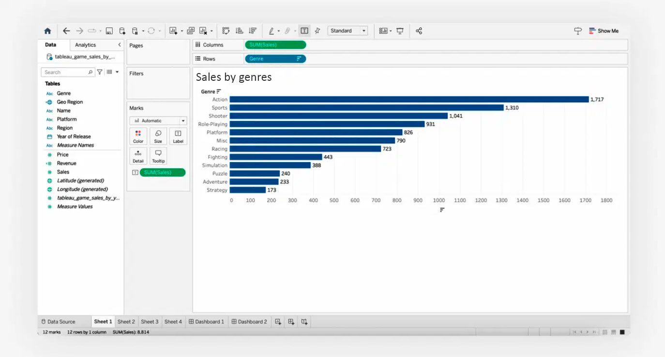Screen dimensions: 665x357
Task: Undo with the back arrow icon
Action: point(66,31)
